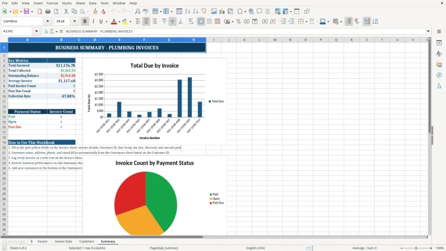The width and height of the screenshot is (446, 251).
Task: Click zoom in plus button
Action: 431,248
